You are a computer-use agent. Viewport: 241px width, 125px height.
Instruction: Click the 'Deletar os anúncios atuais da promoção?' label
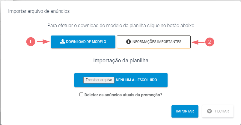(x=123, y=95)
